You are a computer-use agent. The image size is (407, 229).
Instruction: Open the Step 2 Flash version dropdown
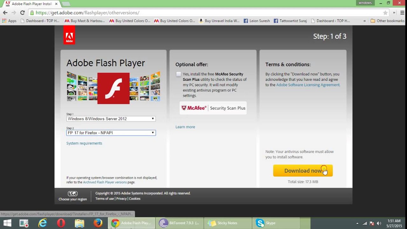point(111,133)
